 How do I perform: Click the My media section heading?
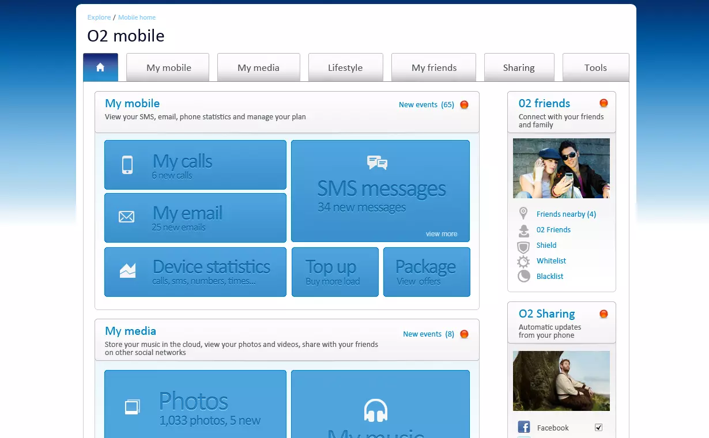[130, 331]
